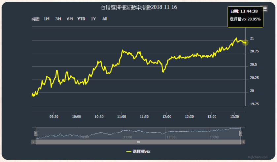
Task: Select the 3M time range
Action: click(x=58, y=19)
